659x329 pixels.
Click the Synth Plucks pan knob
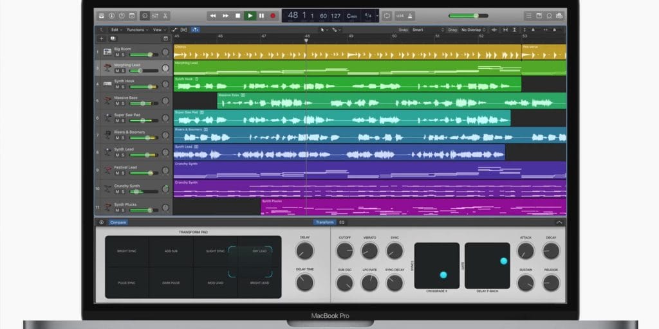[165, 208]
